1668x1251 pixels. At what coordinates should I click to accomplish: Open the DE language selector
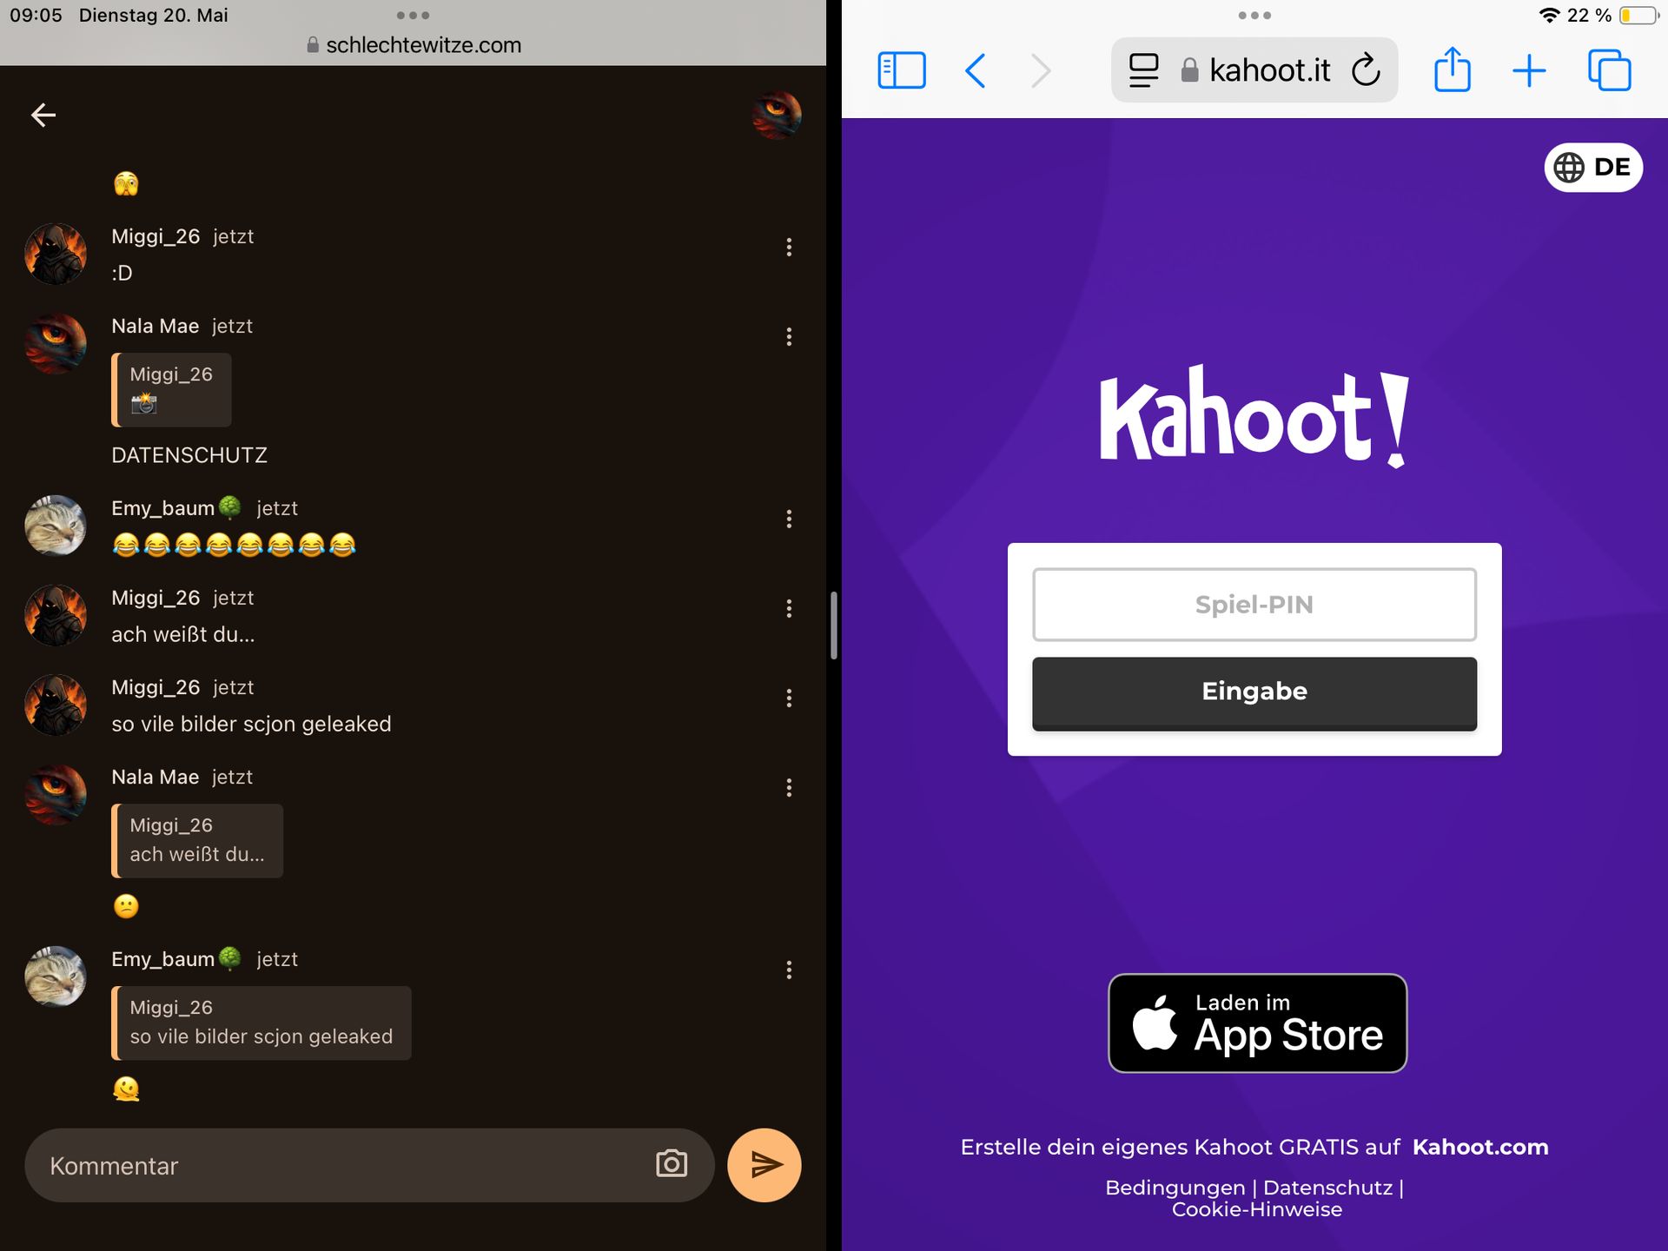click(x=1592, y=167)
